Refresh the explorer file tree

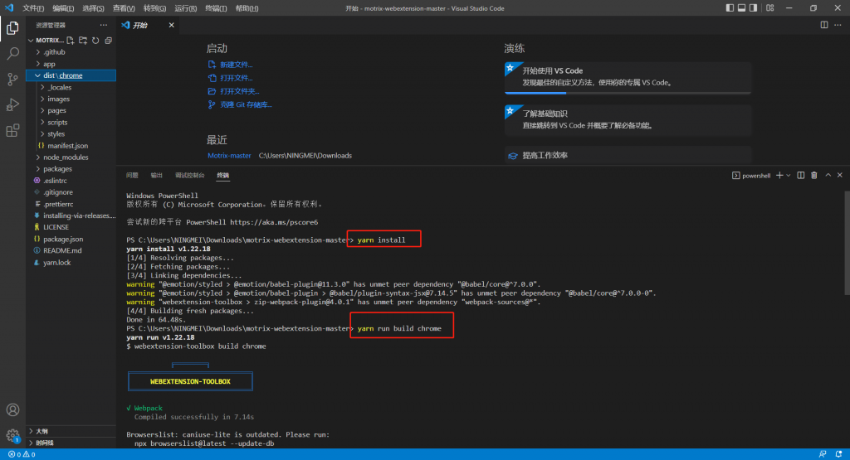coord(95,41)
